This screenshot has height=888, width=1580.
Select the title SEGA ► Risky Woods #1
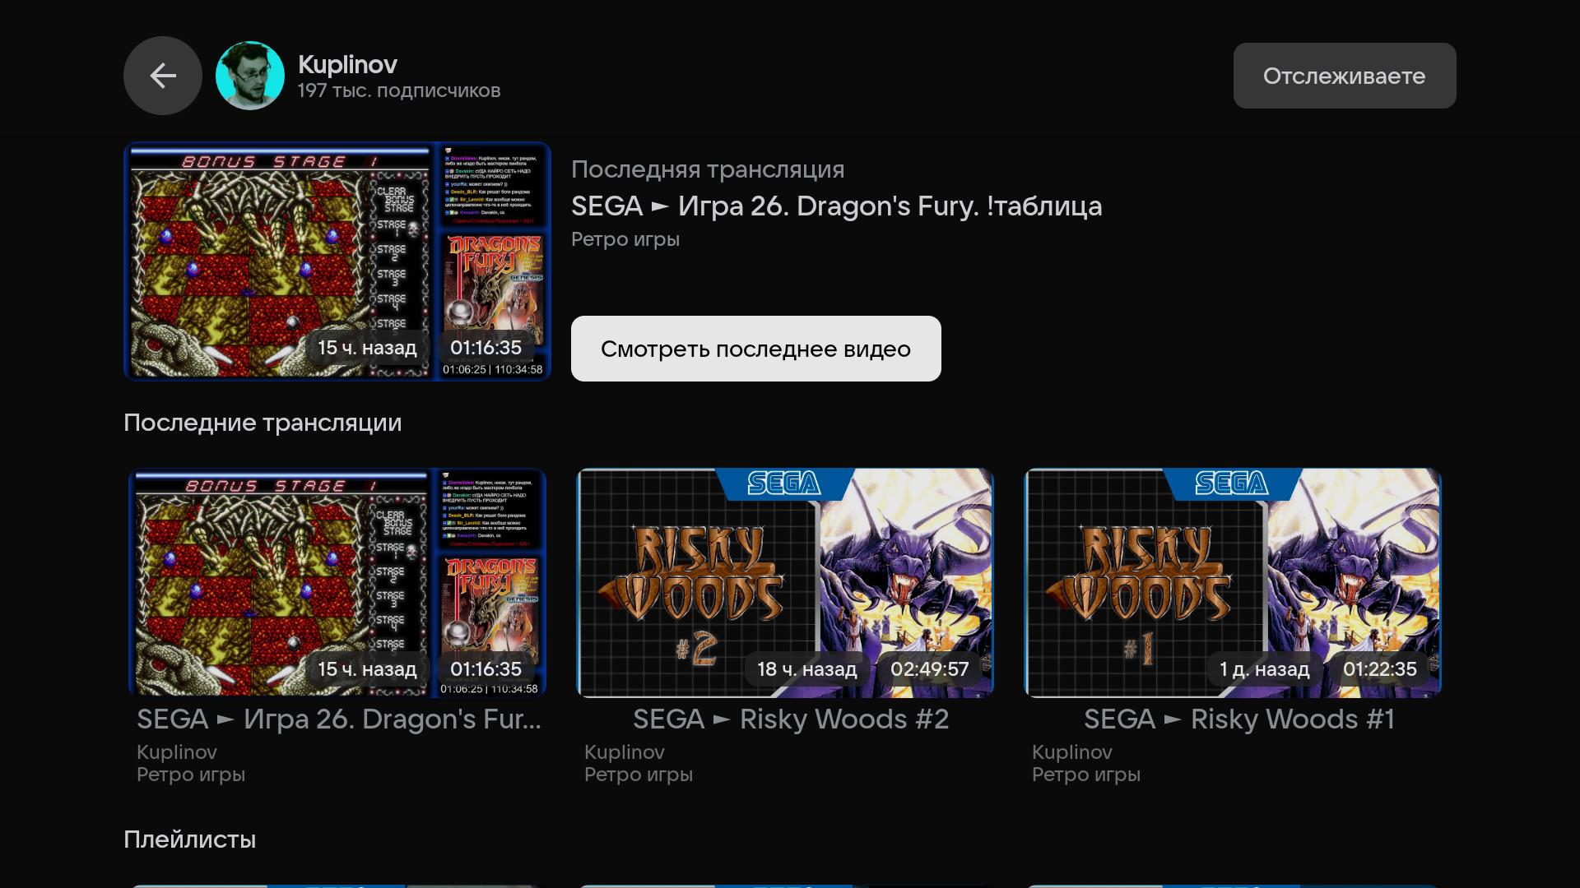click(1239, 719)
